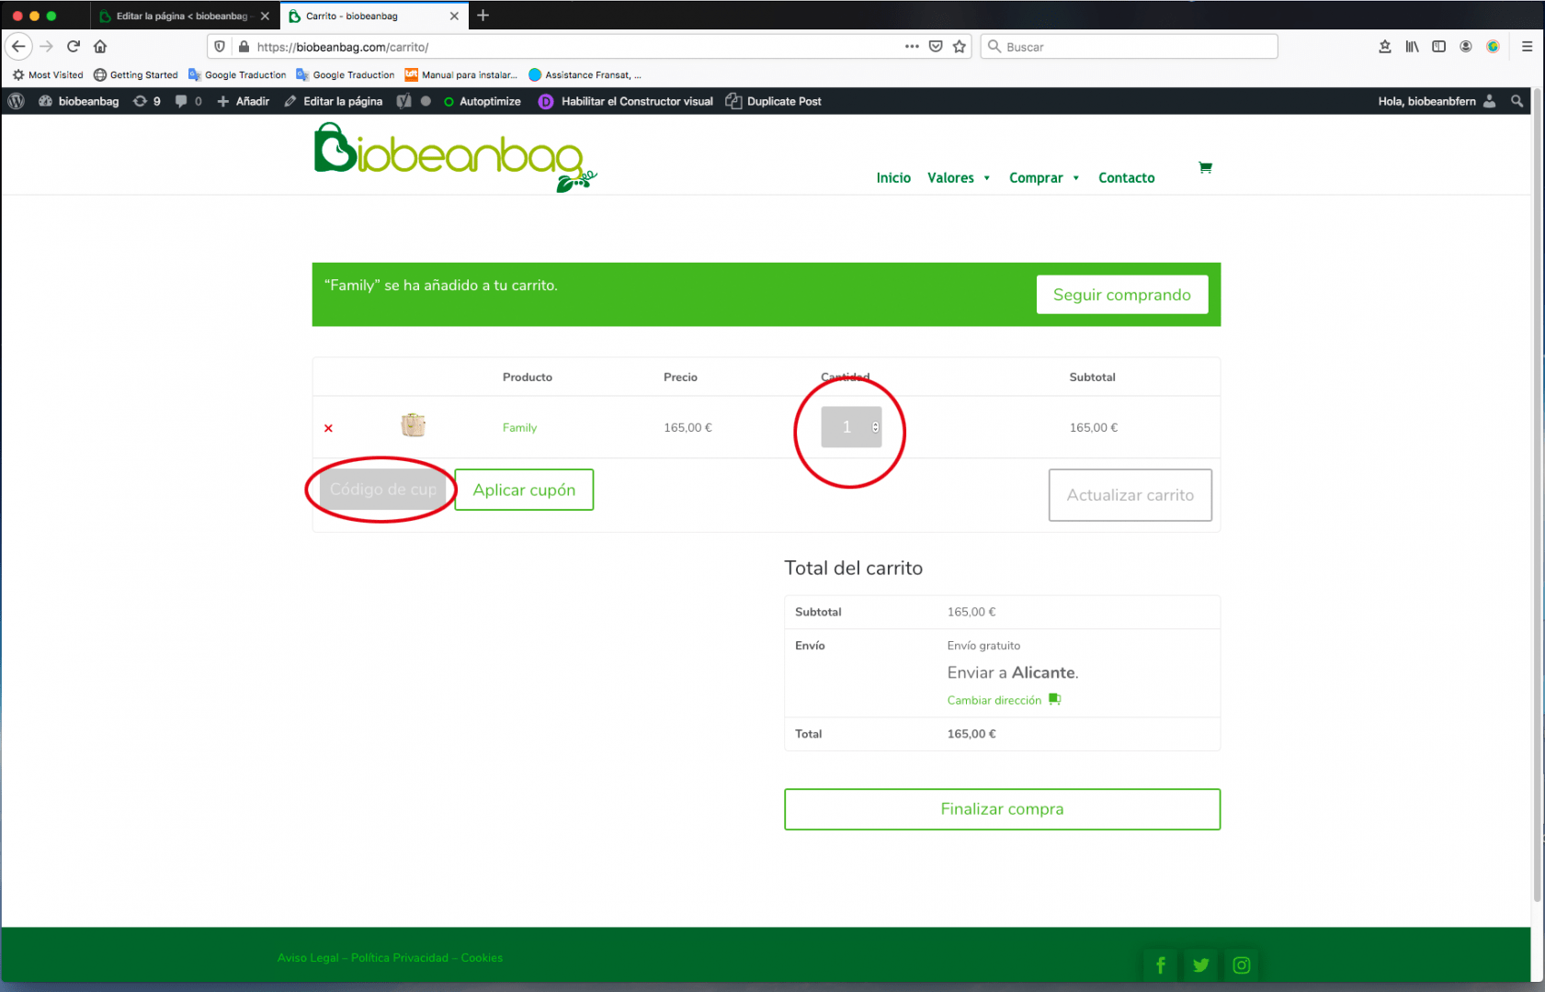Open the Aviso Legal footer link

coord(308,958)
